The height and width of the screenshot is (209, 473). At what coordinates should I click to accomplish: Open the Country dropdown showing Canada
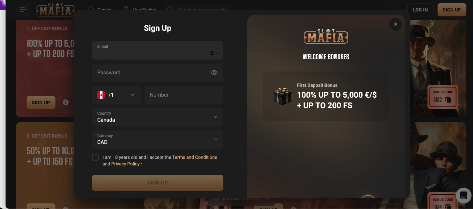[x=158, y=117]
